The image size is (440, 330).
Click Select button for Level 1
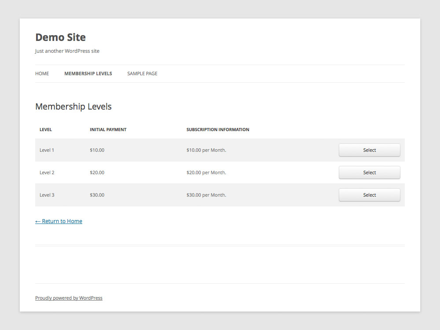point(369,150)
